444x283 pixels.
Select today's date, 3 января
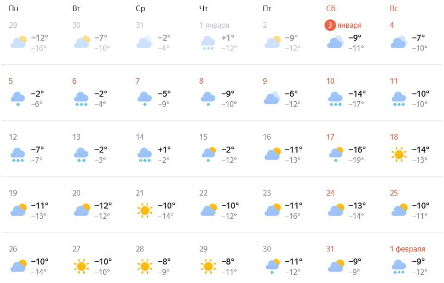[x=343, y=25]
